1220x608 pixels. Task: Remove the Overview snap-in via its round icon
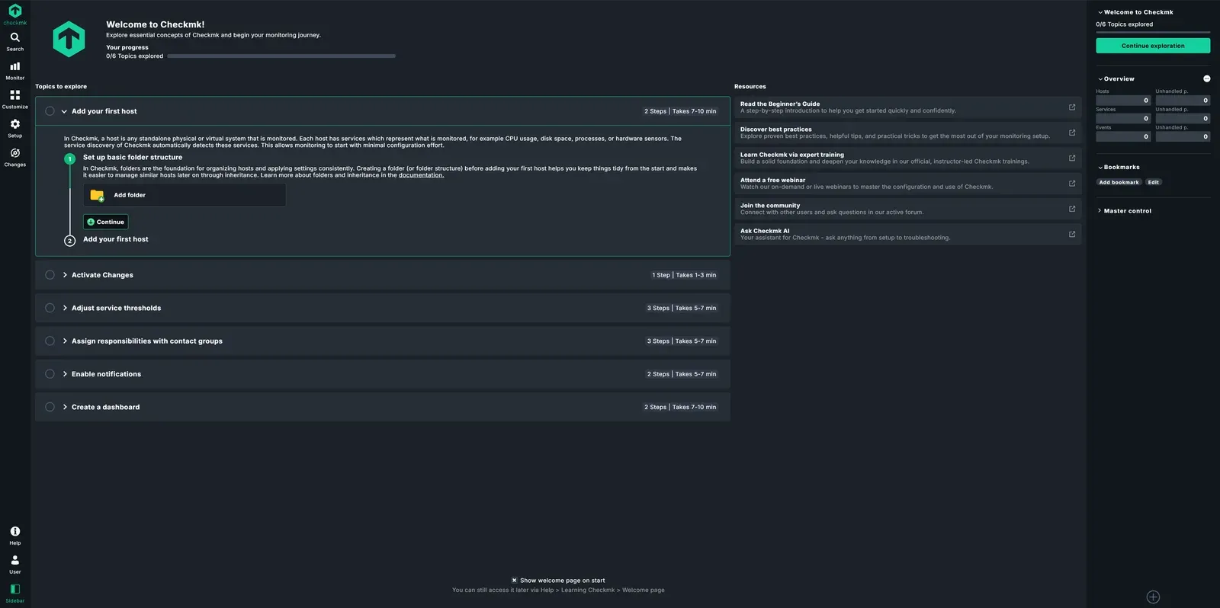pyautogui.click(x=1206, y=78)
